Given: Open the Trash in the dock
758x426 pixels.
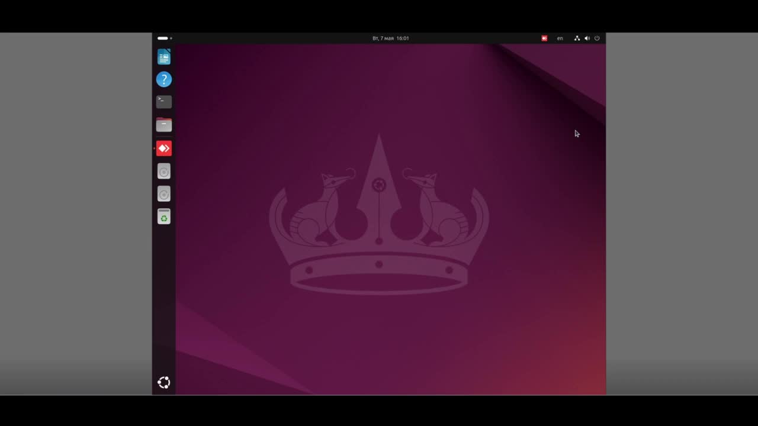Looking at the screenshot, I should click(x=164, y=217).
